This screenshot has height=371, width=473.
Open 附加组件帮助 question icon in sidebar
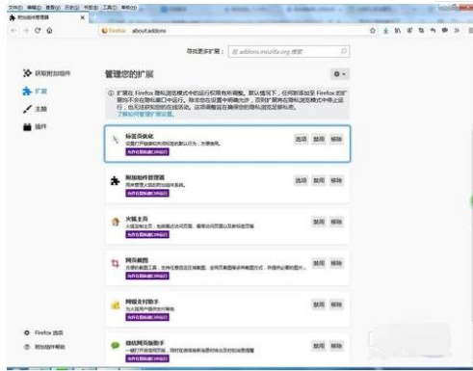point(27,347)
